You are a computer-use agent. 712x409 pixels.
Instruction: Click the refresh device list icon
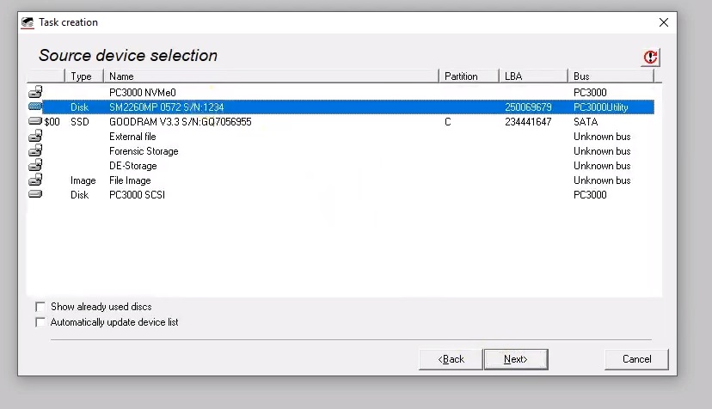coord(650,57)
